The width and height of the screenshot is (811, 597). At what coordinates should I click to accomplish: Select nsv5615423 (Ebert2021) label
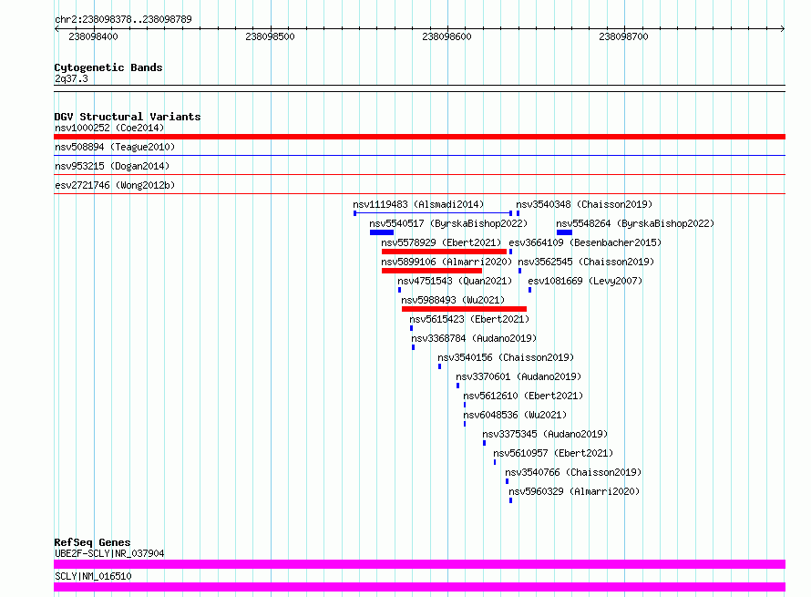click(469, 319)
